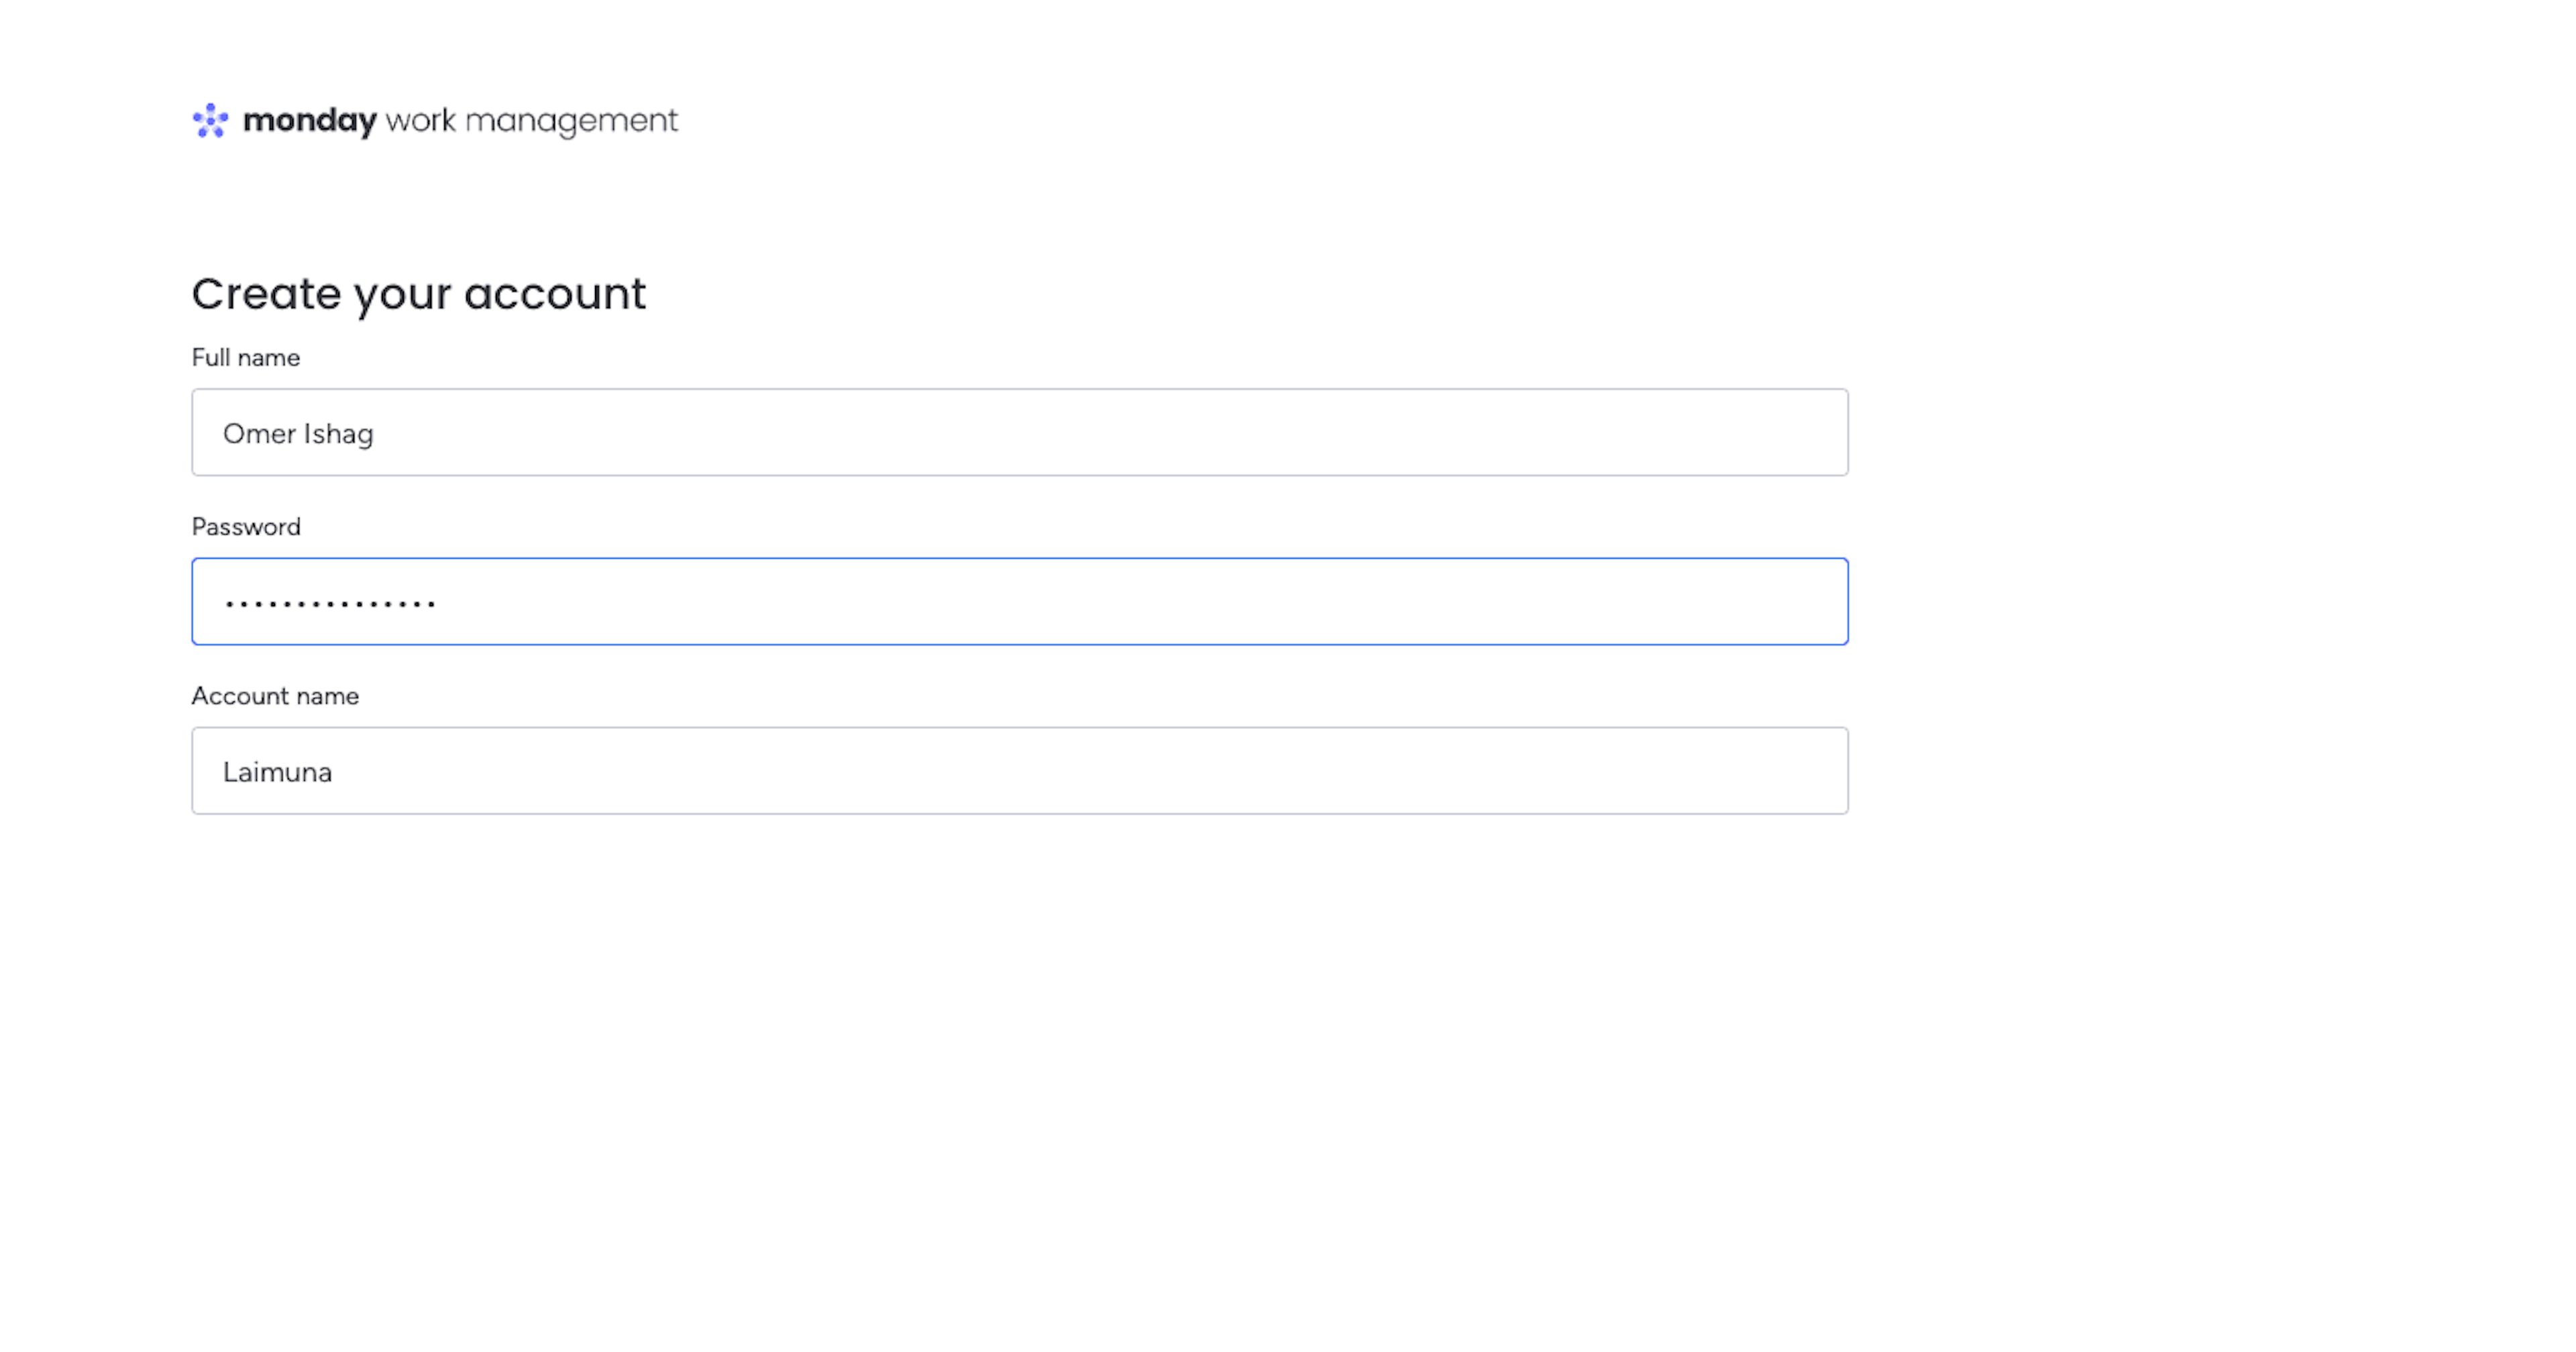Click the word "name" in Full name label
The width and height of the screenshot is (2576, 1352).
click(x=268, y=358)
